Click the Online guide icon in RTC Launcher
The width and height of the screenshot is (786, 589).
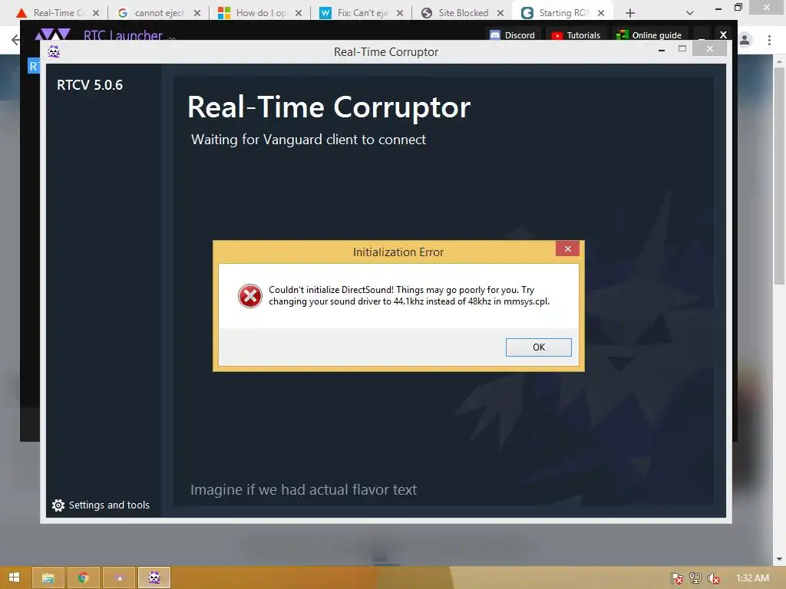(622, 35)
